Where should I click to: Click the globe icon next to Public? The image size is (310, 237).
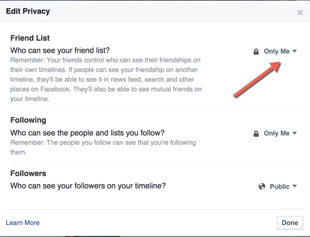pyautogui.click(x=262, y=186)
